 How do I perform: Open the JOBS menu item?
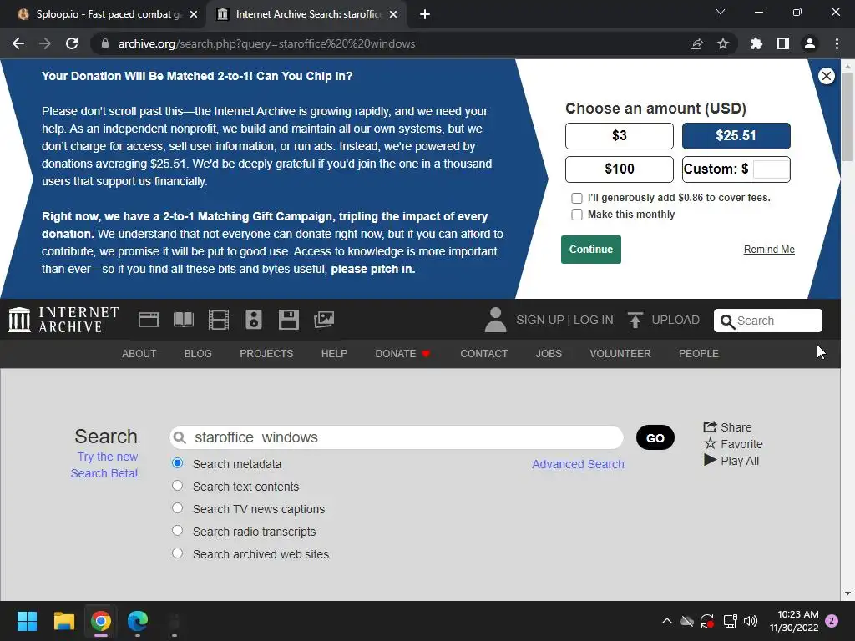point(549,354)
